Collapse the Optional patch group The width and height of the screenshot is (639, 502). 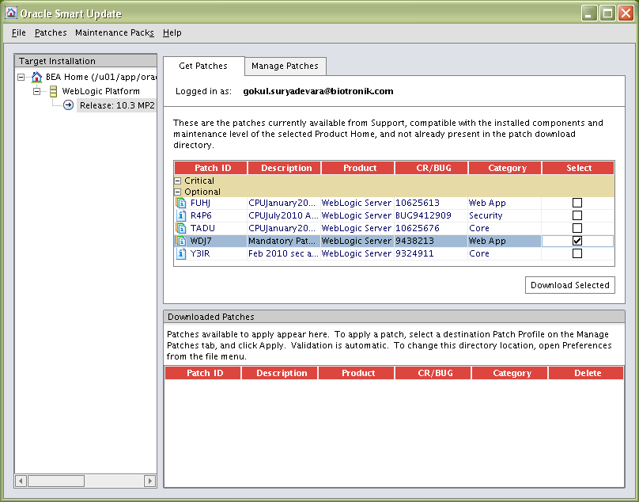(x=179, y=192)
